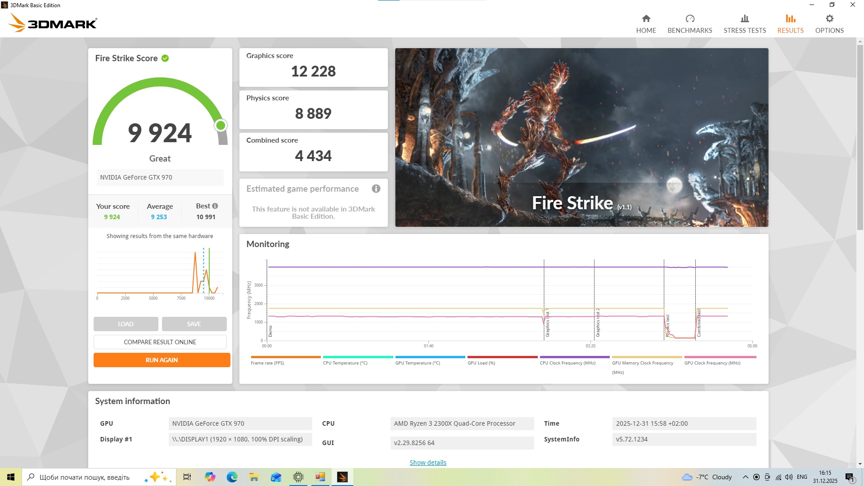Switch to the Results tab

(790, 23)
